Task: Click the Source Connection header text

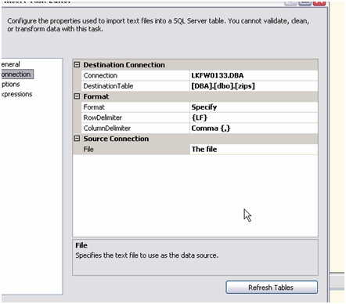Action: point(116,139)
